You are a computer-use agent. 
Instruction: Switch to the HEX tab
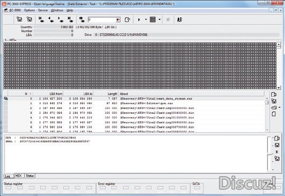click(x=19, y=176)
